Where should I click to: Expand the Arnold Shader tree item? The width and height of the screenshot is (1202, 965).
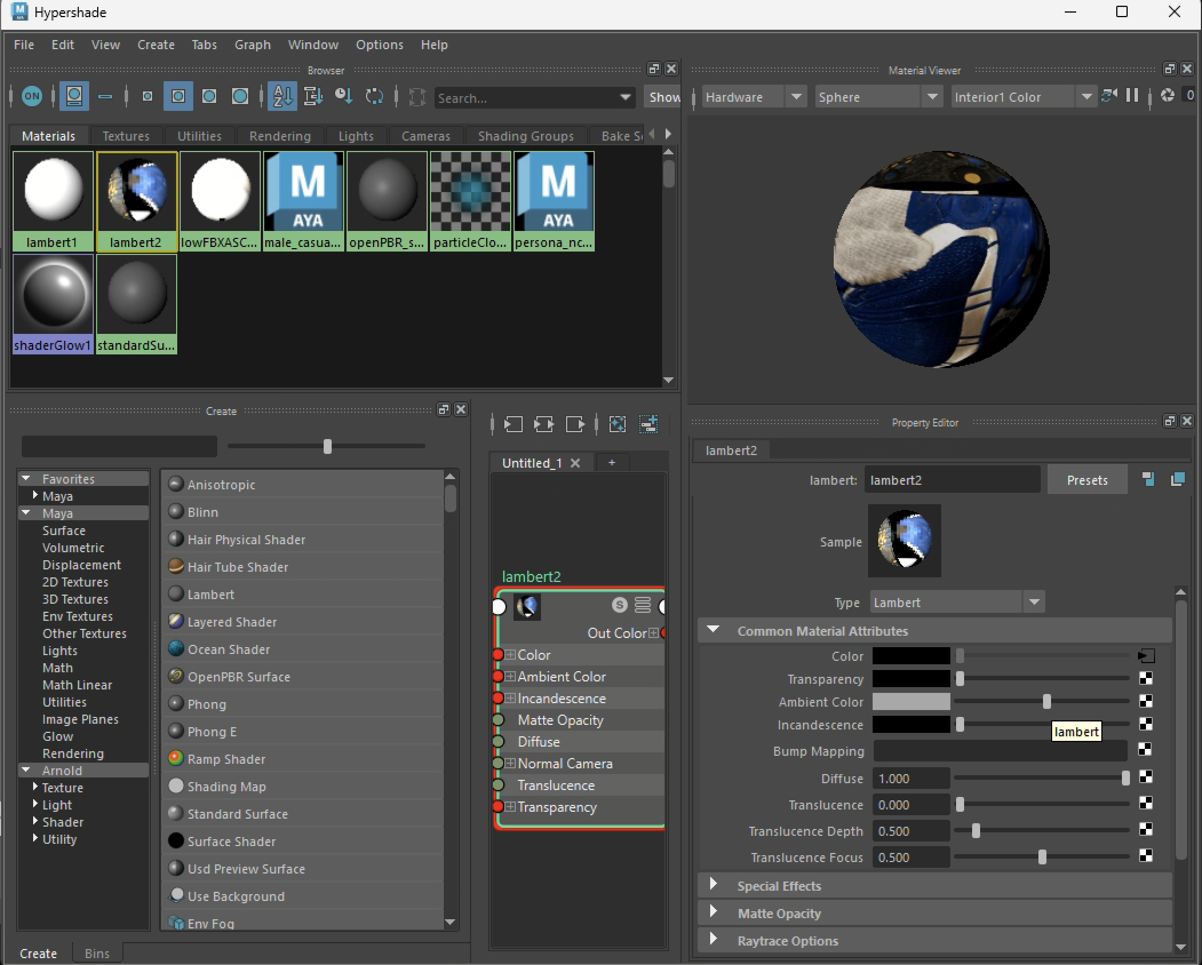coord(35,821)
